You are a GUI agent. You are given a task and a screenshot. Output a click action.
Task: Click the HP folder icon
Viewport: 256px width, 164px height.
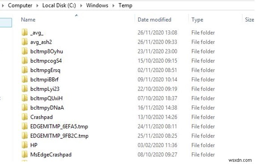click(x=25, y=145)
